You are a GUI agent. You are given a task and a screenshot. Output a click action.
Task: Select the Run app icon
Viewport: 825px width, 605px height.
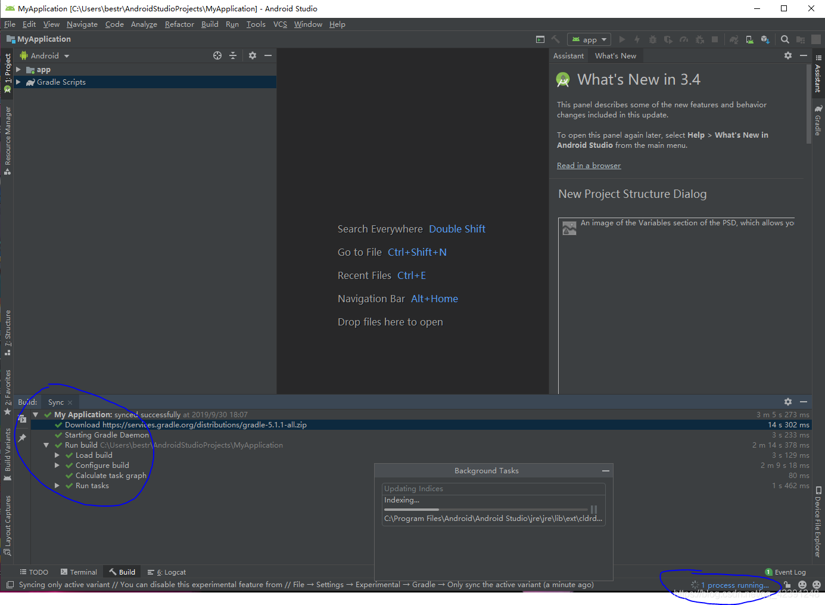tap(622, 39)
